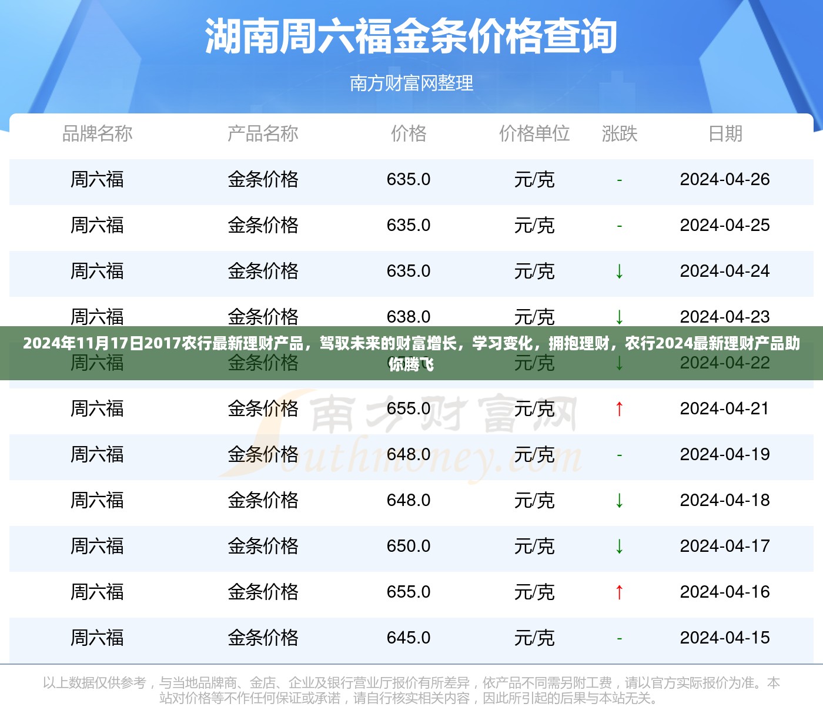
Task: Select the date 2024-04-17
Action: click(725, 546)
